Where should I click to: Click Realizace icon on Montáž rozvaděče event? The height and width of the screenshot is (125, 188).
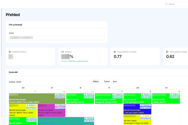(x=56, y=105)
